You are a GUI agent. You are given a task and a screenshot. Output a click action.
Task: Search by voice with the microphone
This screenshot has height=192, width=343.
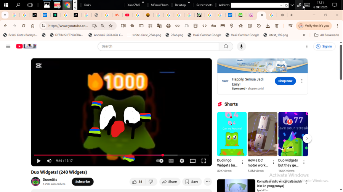[x=241, y=46]
